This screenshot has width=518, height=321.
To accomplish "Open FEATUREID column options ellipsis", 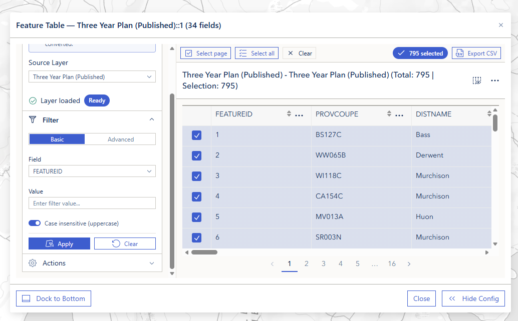I will click(299, 115).
